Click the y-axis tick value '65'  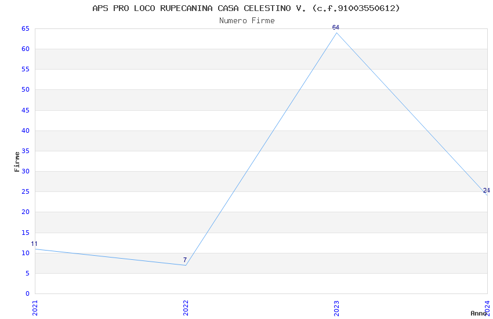pyautogui.click(x=26, y=28)
